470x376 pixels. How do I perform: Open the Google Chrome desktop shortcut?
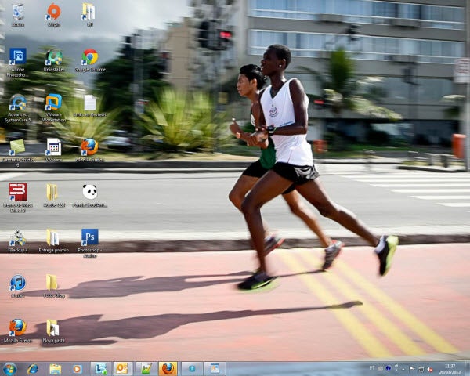90,57
